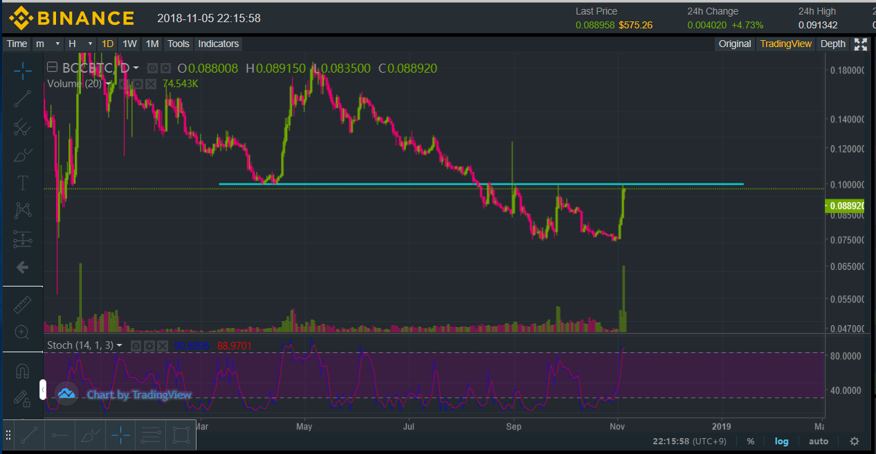Image resolution: width=876 pixels, height=454 pixels.
Task: Switch to the Original chart tab
Action: [734, 44]
